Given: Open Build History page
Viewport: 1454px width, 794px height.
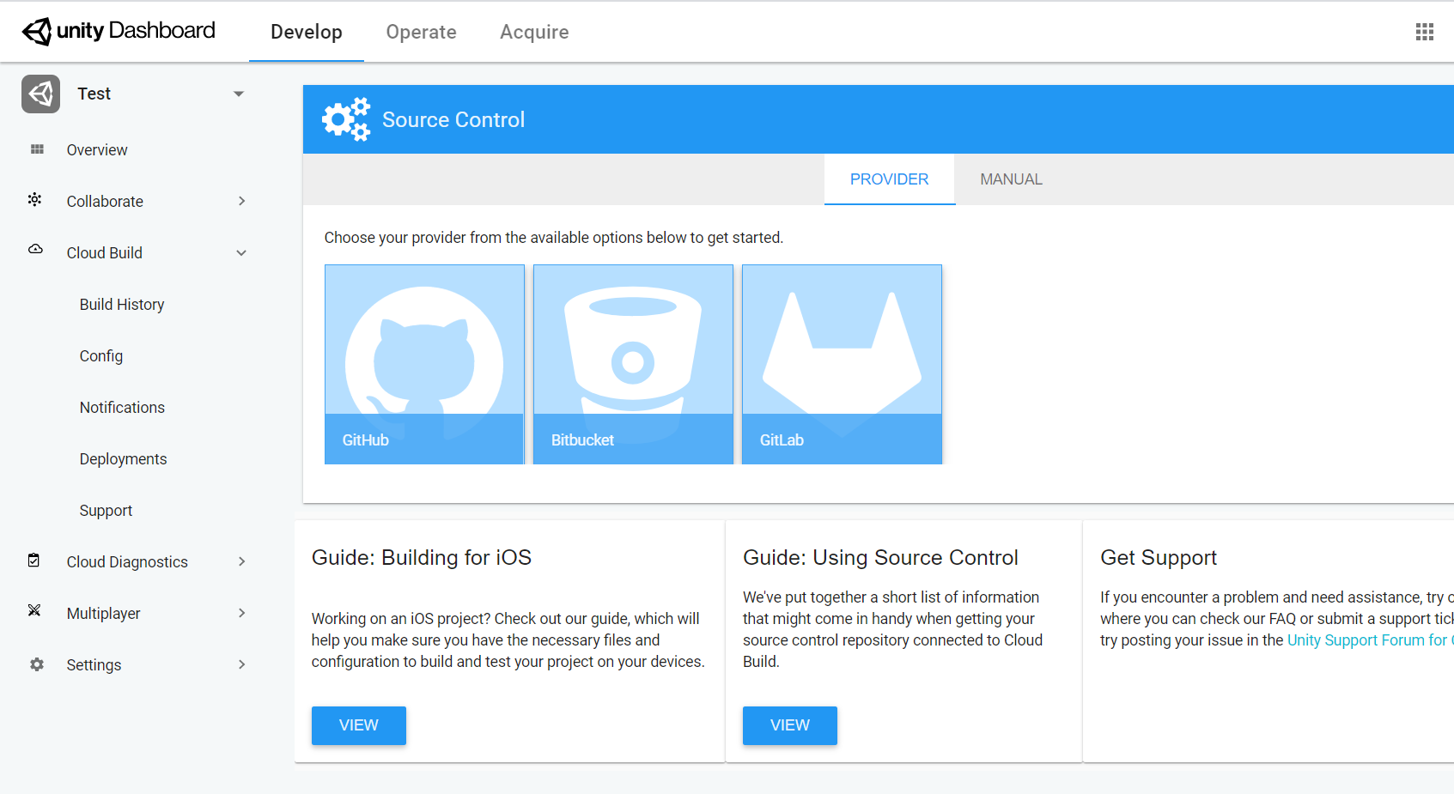Looking at the screenshot, I should [122, 305].
